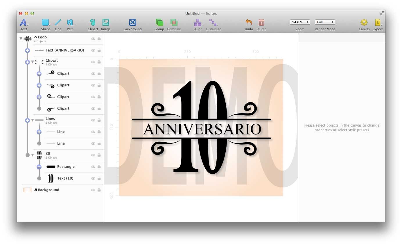This screenshot has height=245, width=402.
Task: Hide the 30 group layer
Action: pyautogui.click(x=93, y=155)
